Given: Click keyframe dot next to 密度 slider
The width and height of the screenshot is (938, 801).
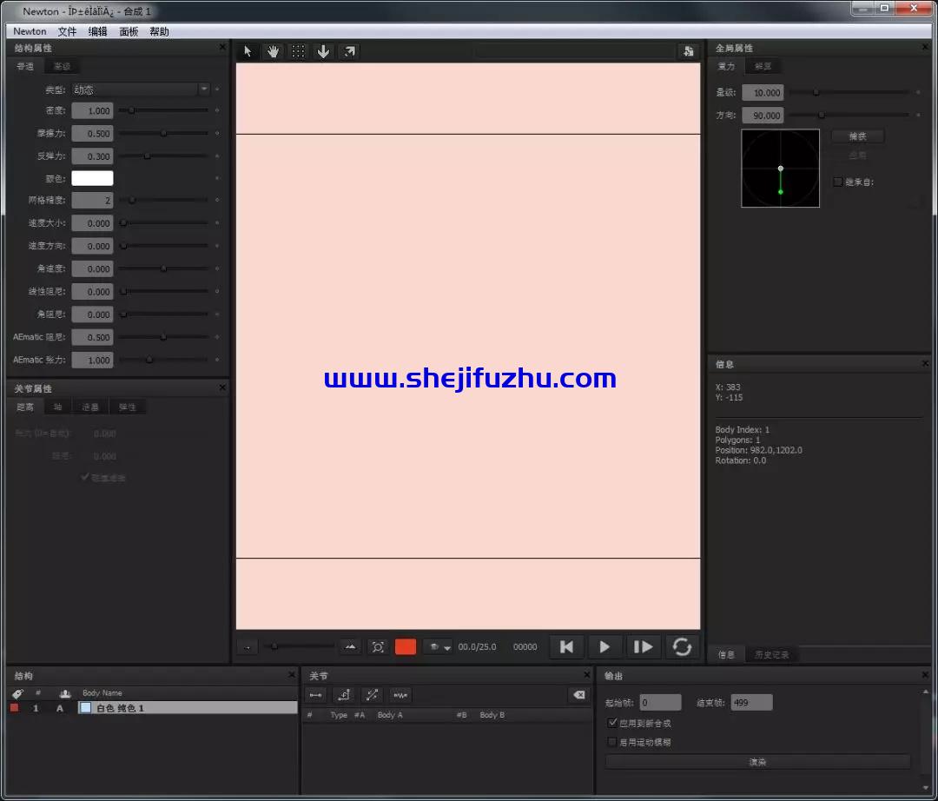Looking at the screenshot, I should [x=217, y=110].
